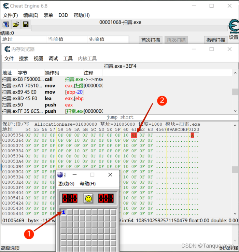Click the highlighted 41 byte in hex view

[134, 135]
